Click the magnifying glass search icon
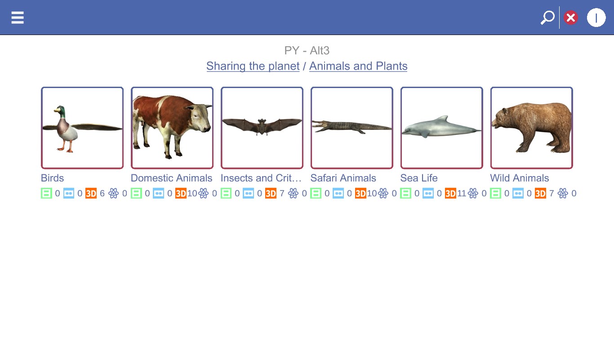Screen dimensions: 614x345 [547, 18]
